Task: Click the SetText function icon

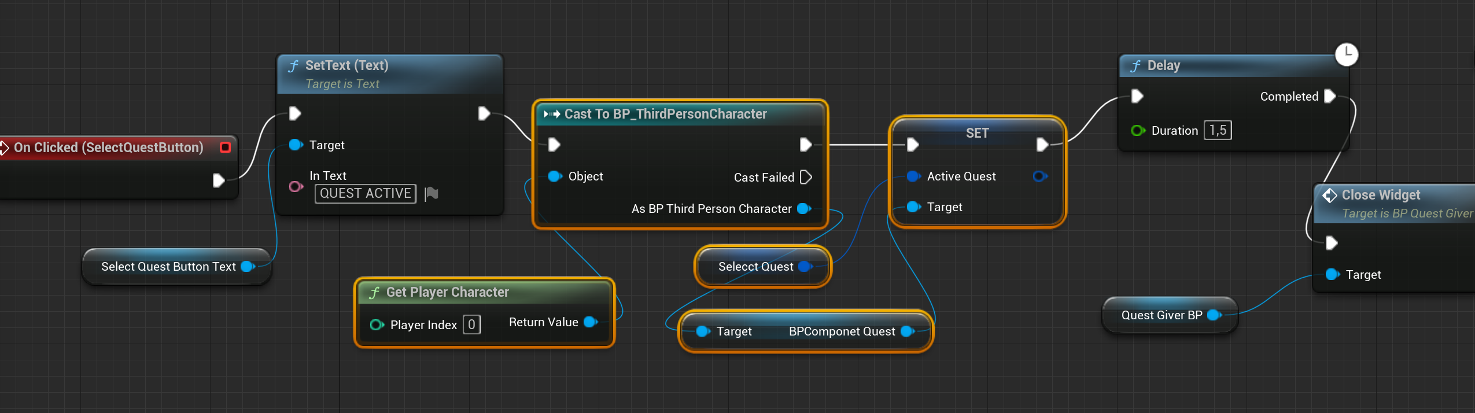Action: (293, 66)
